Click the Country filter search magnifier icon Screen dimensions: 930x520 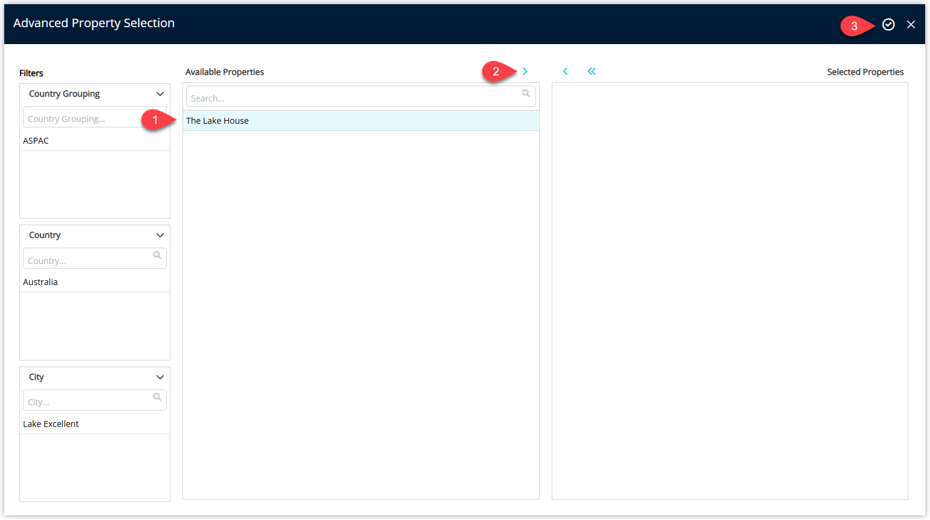[157, 255]
